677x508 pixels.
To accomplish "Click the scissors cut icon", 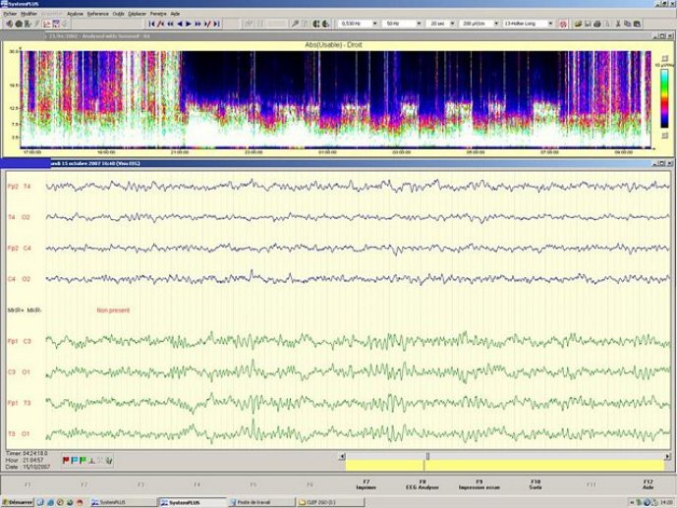I will [x=618, y=24].
